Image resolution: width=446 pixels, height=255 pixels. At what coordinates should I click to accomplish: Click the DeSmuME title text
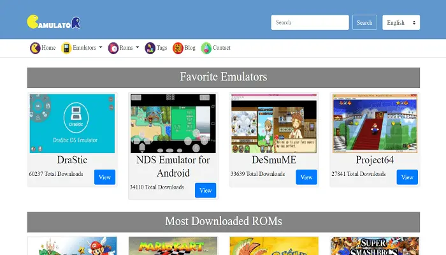(x=274, y=160)
